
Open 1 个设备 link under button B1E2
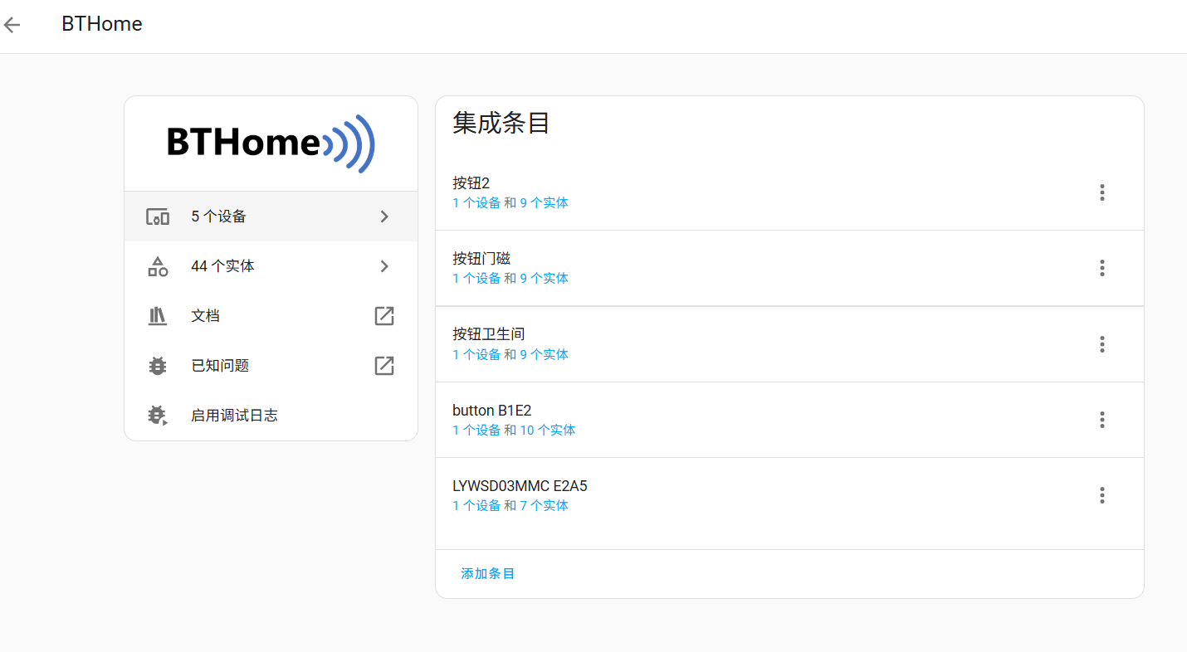tap(476, 430)
